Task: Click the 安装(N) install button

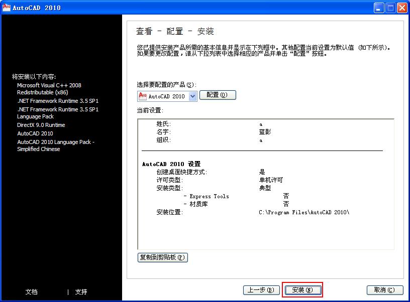Action: coord(302,290)
